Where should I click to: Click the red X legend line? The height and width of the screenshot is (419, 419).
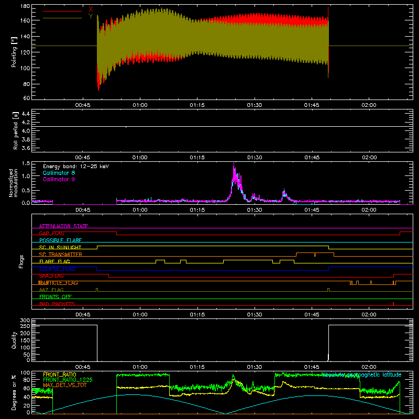tap(62, 11)
